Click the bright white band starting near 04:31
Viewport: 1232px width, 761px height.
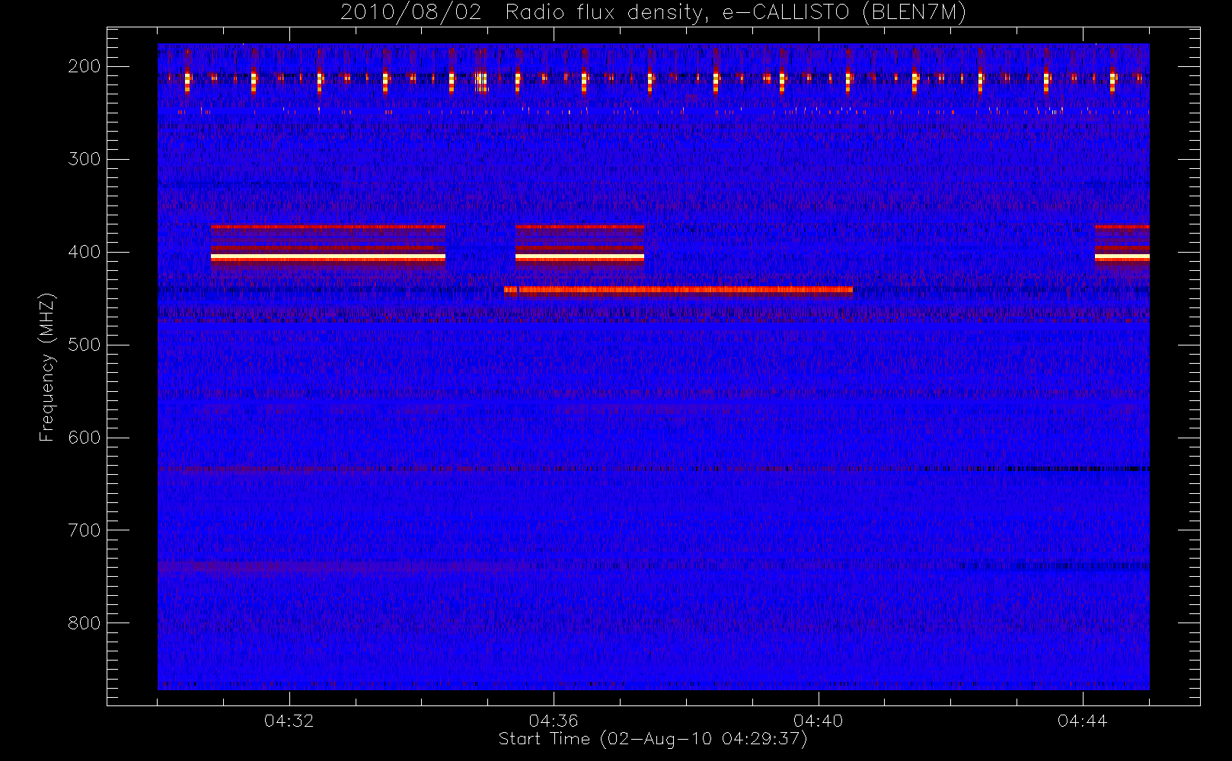click(x=328, y=258)
